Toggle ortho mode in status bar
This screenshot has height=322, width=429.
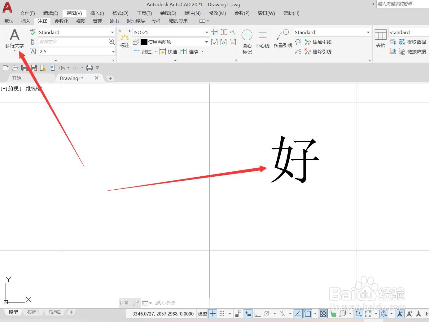pos(257,314)
